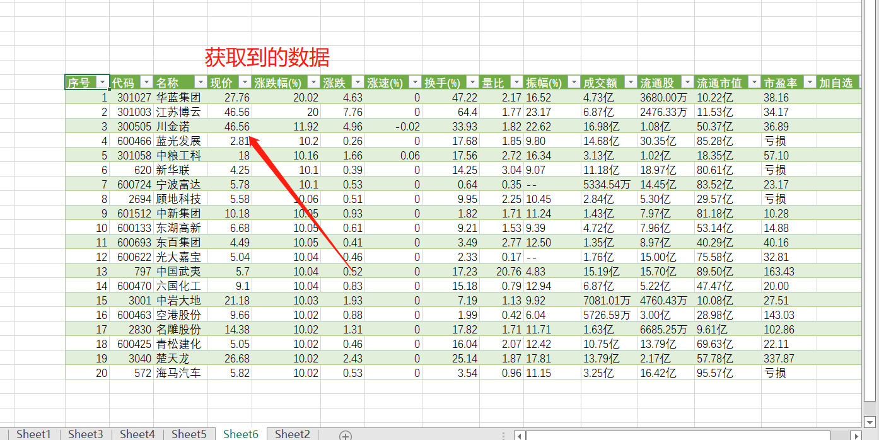Select the 量比 cell 20.76
879x440 pixels.
point(501,271)
